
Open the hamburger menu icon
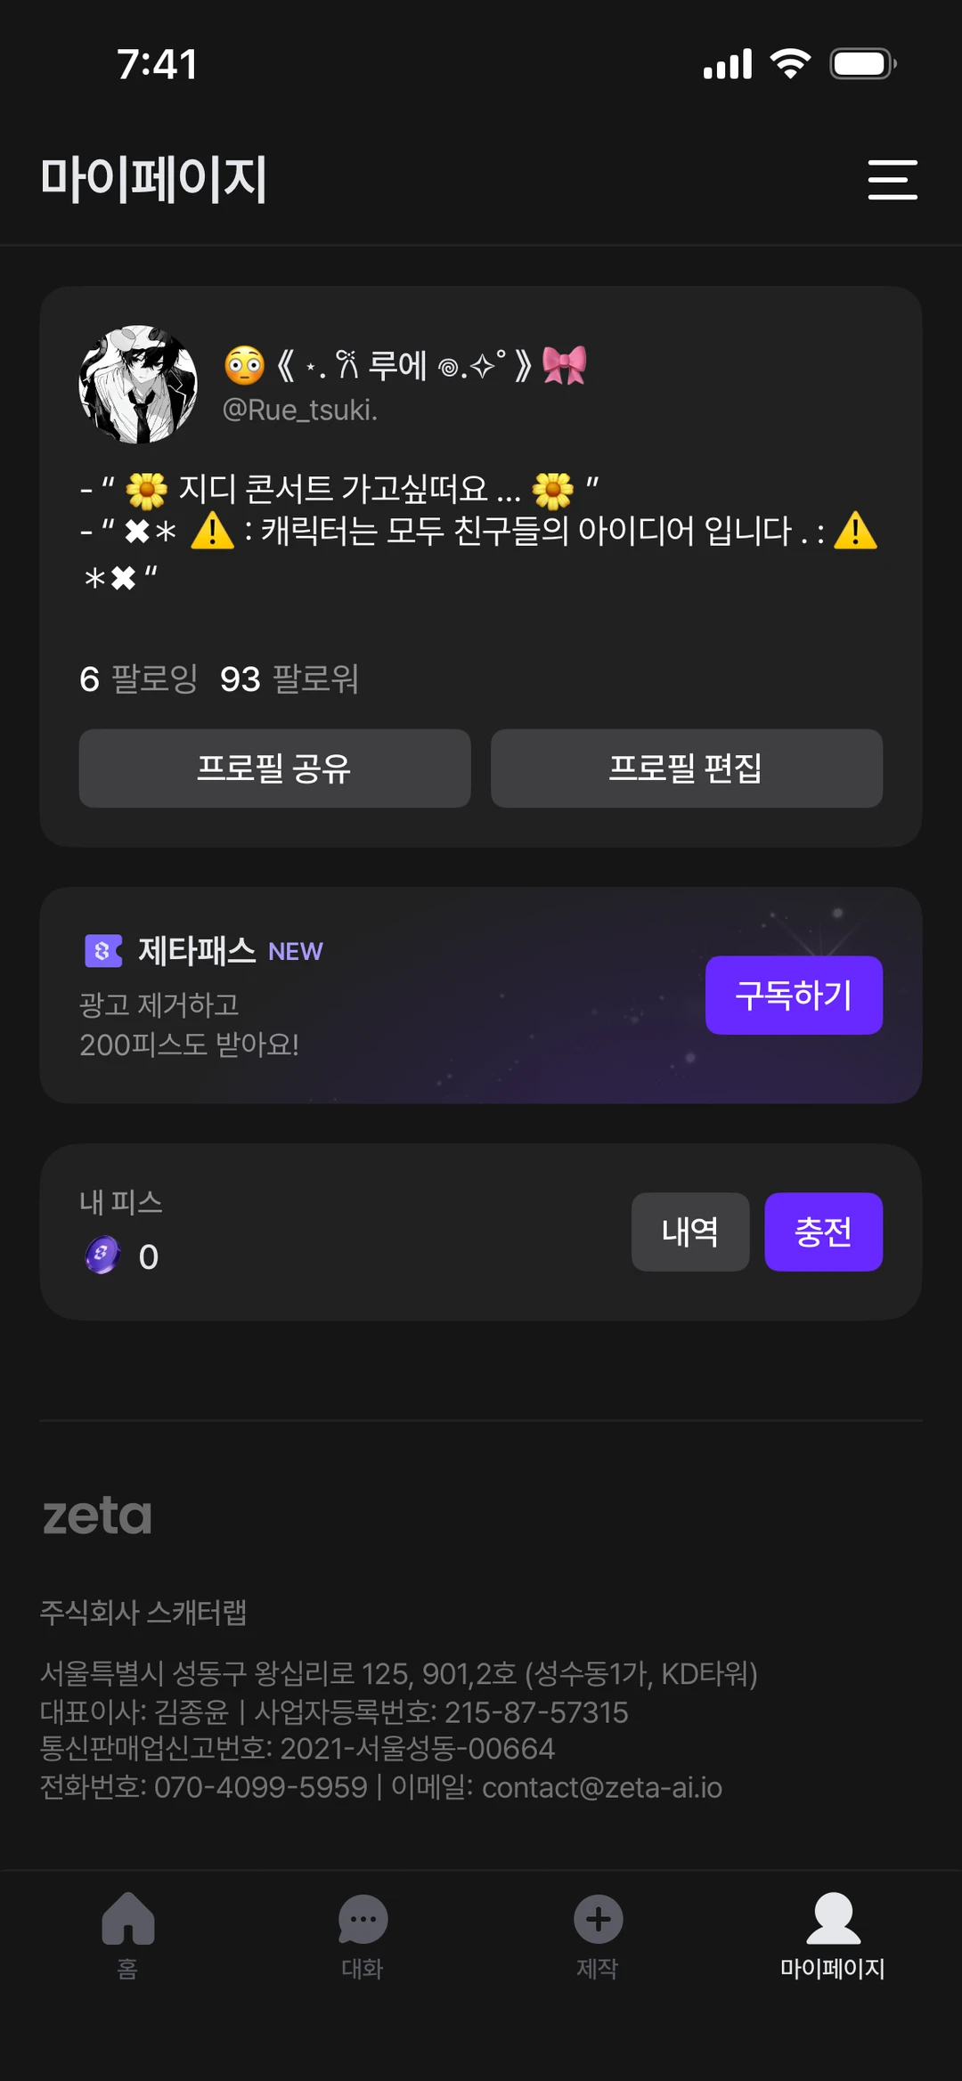click(893, 180)
